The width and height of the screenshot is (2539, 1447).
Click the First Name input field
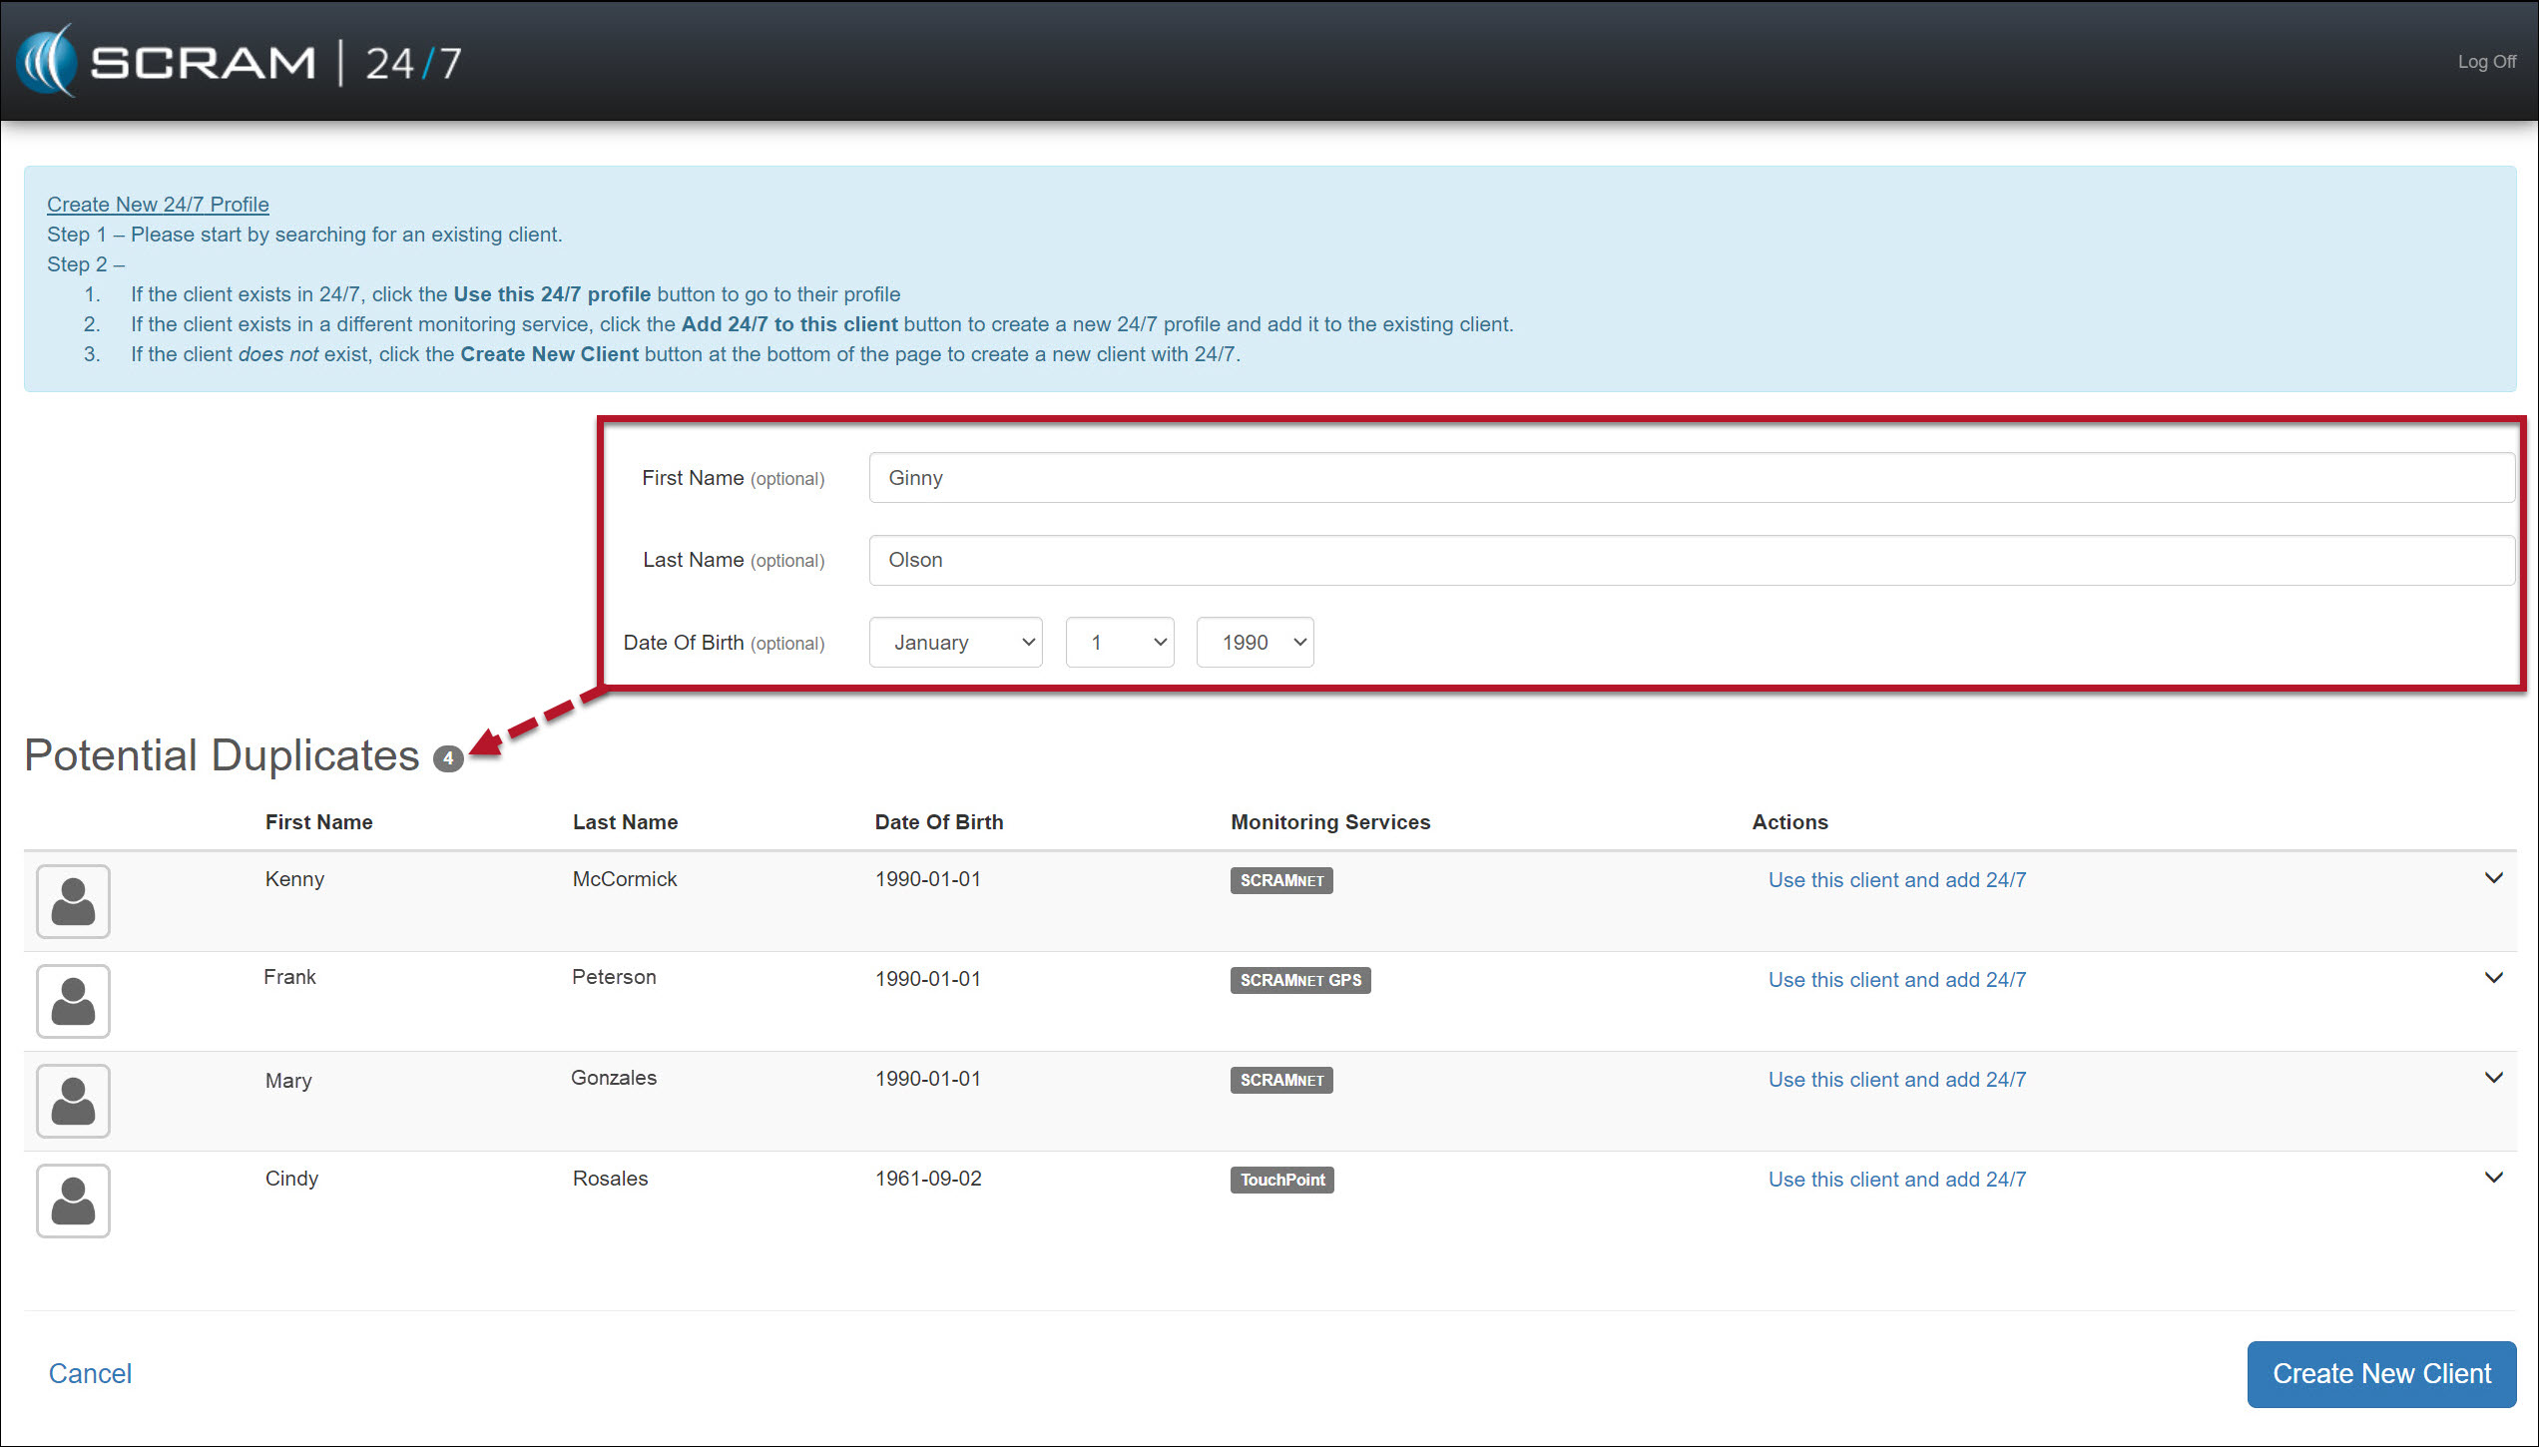1691,478
